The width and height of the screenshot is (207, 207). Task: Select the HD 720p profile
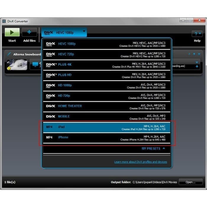(107, 96)
